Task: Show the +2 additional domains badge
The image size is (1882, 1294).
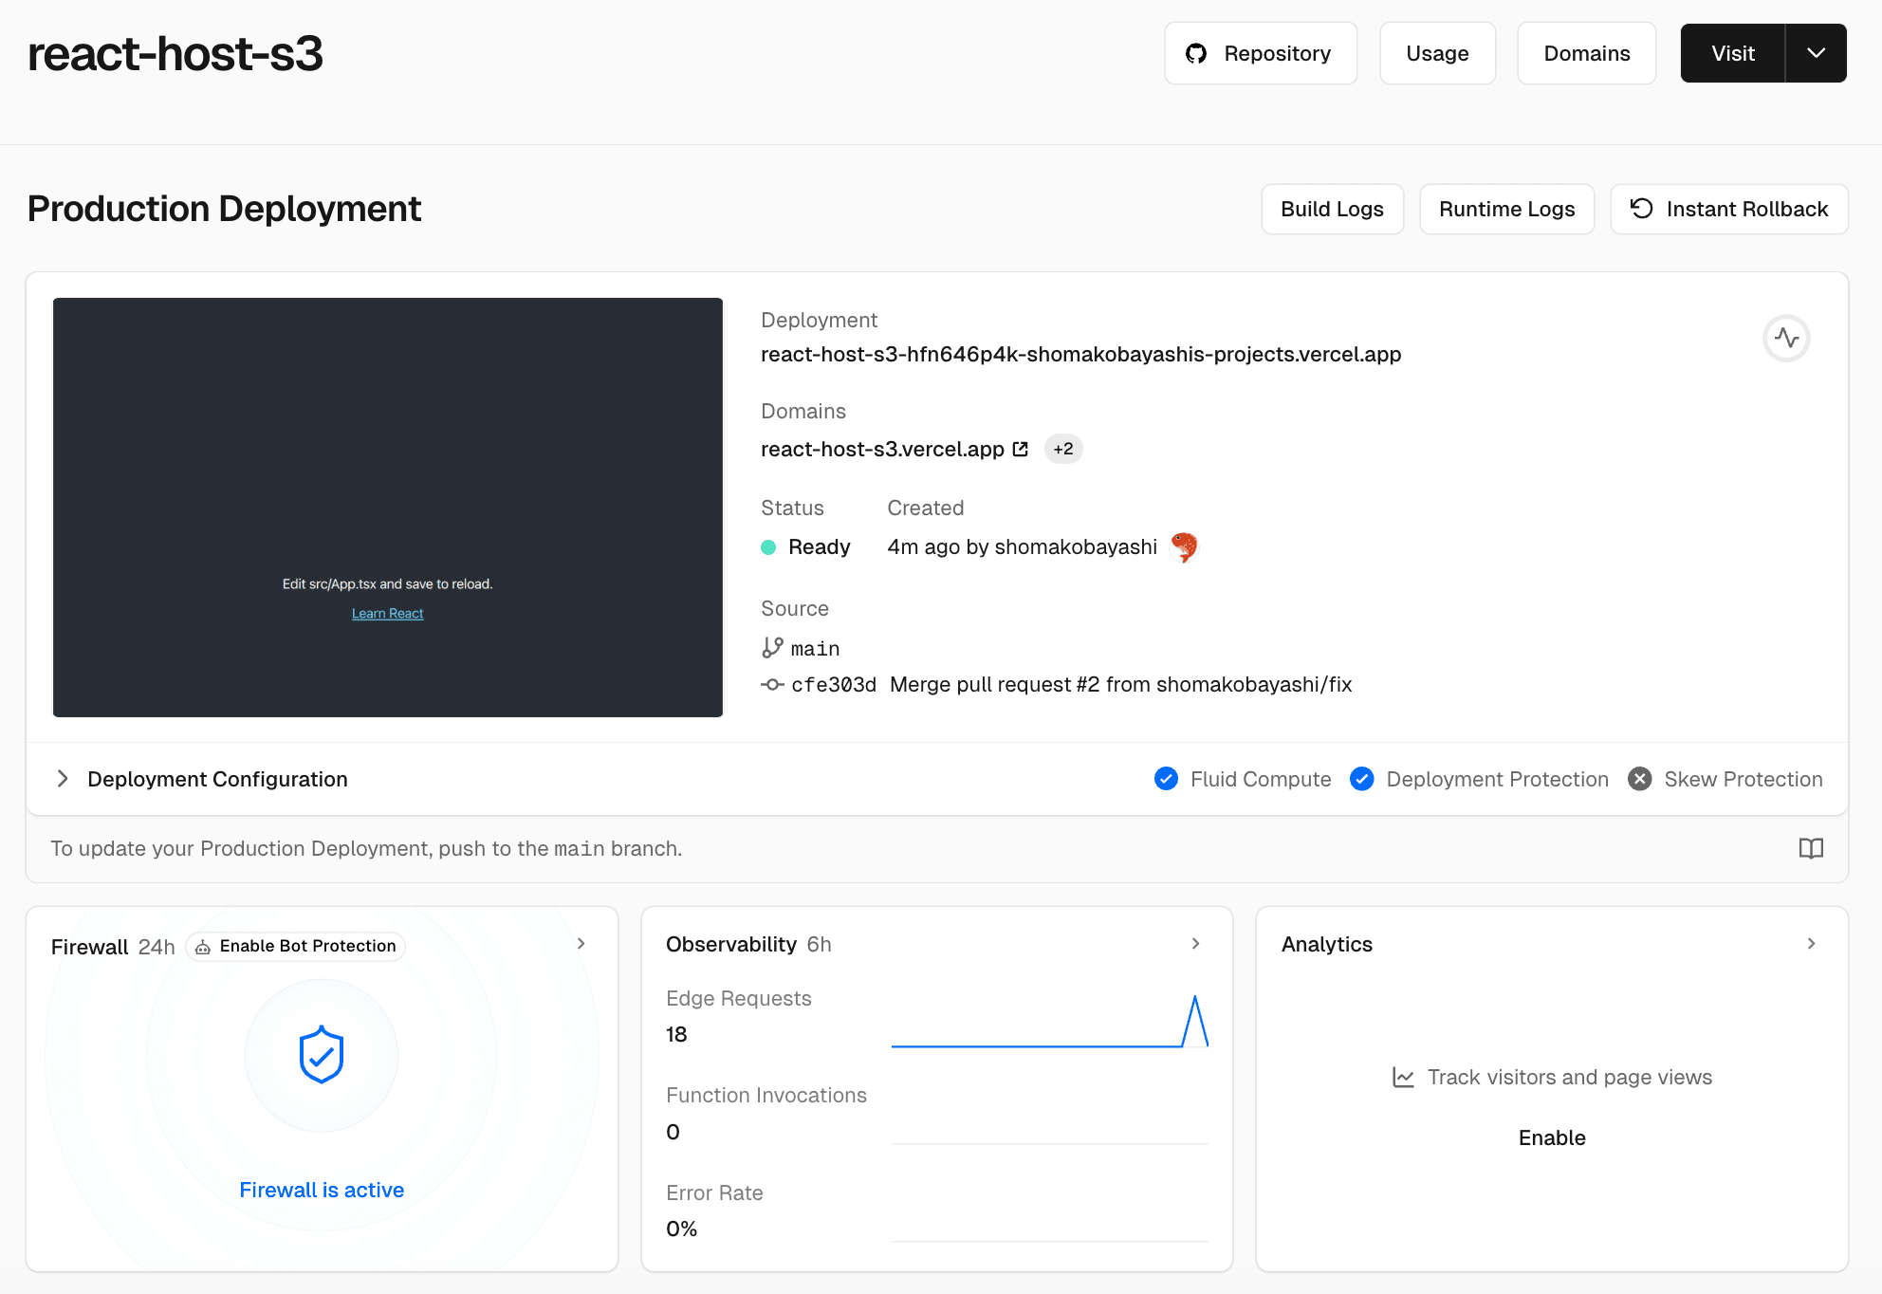Action: tap(1063, 449)
